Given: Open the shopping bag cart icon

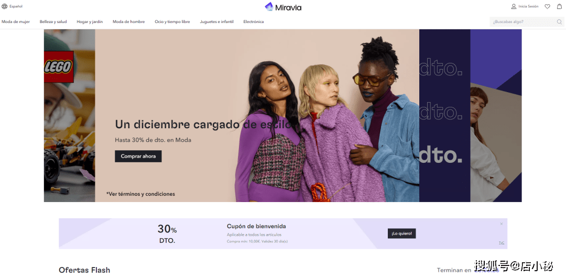Looking at the screenshot, I should (560, 6).
